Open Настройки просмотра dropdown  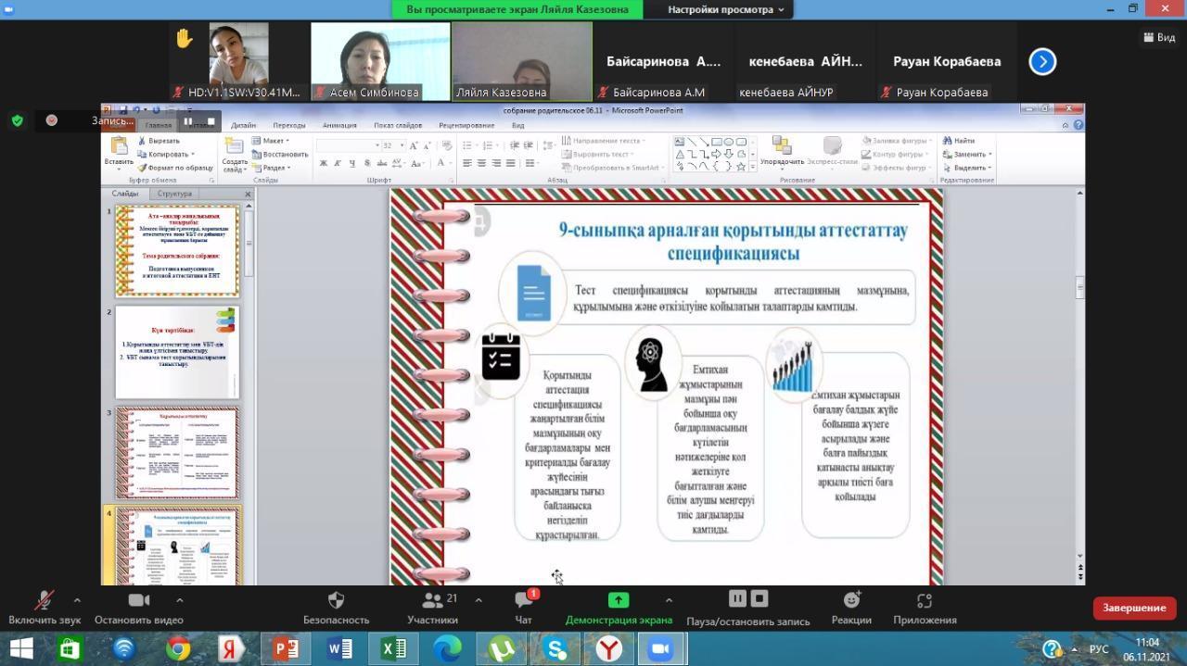click(725, 9)
